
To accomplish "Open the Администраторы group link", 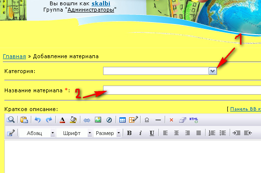I will point(91,10).
